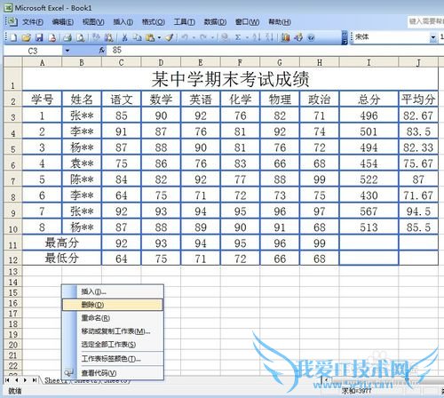The image size is (444, 398).
Task: Open the 格式(O) menu
Action: (154, 22)
